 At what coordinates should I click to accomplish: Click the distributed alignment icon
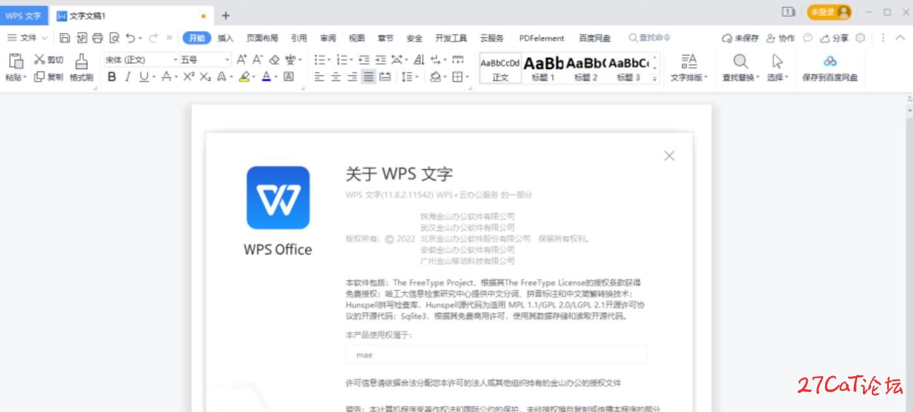pos(385,77)
